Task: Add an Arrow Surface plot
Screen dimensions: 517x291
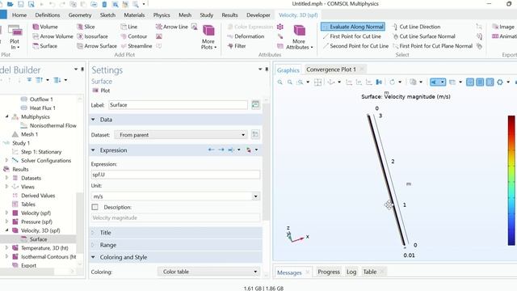Action: (97, 46)
